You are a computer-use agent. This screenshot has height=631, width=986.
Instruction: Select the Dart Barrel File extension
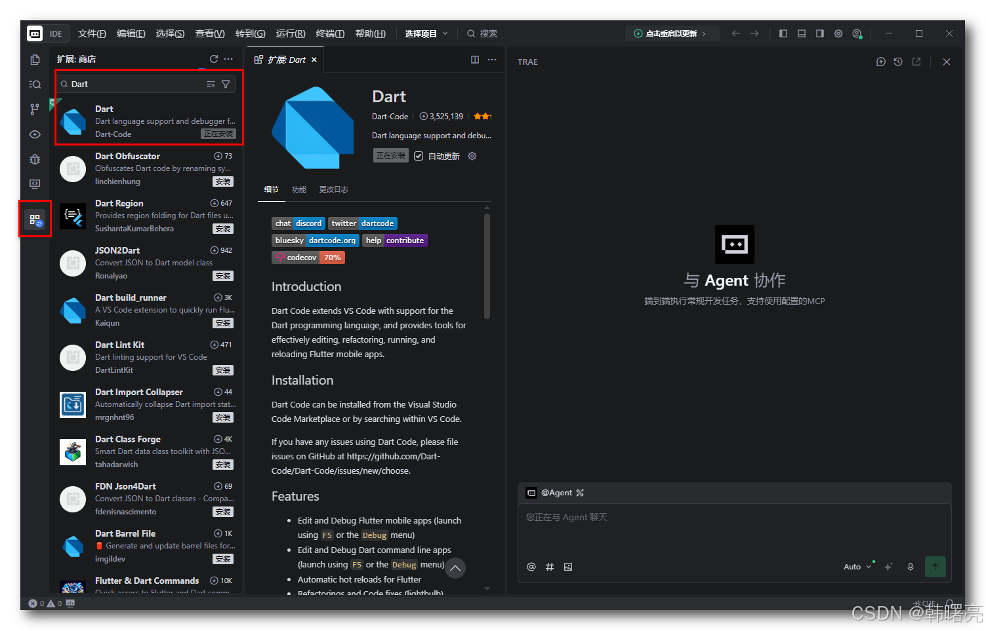coord(147,546)
